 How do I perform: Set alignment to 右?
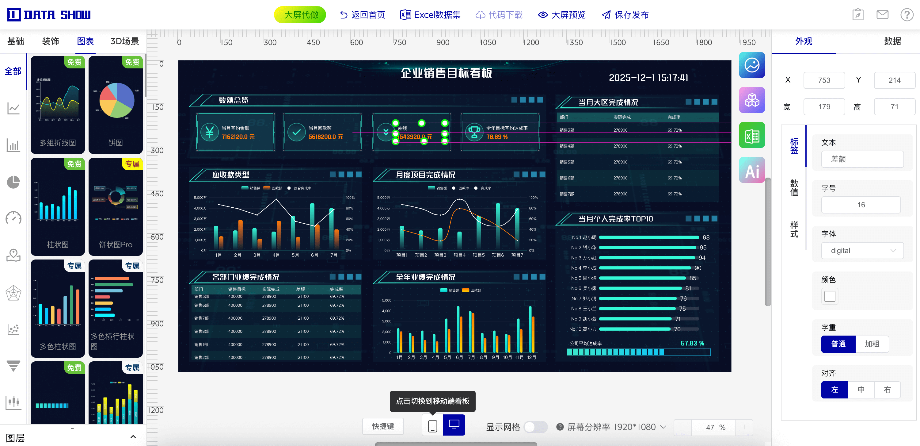click(887, 390)
